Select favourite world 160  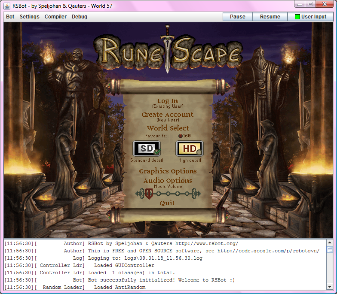coord(184,136)
